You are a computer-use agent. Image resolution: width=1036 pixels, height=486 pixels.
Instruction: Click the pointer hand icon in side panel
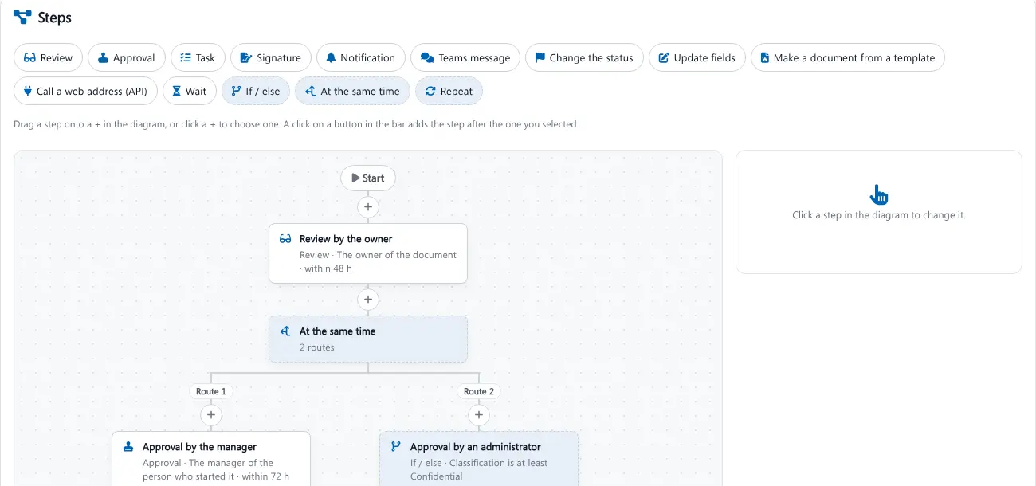(x=879, y=194)
